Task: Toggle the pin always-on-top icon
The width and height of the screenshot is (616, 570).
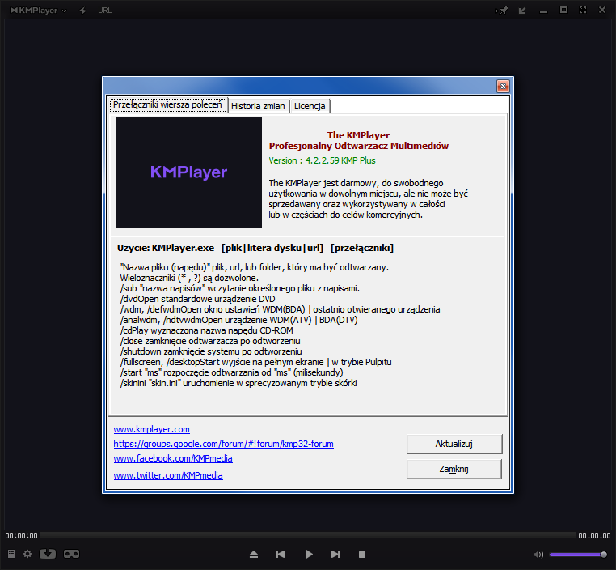Action: pos(502,11)
